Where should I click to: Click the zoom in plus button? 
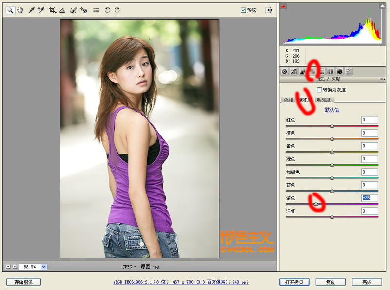pyautogui.click(x=15, y=267)
